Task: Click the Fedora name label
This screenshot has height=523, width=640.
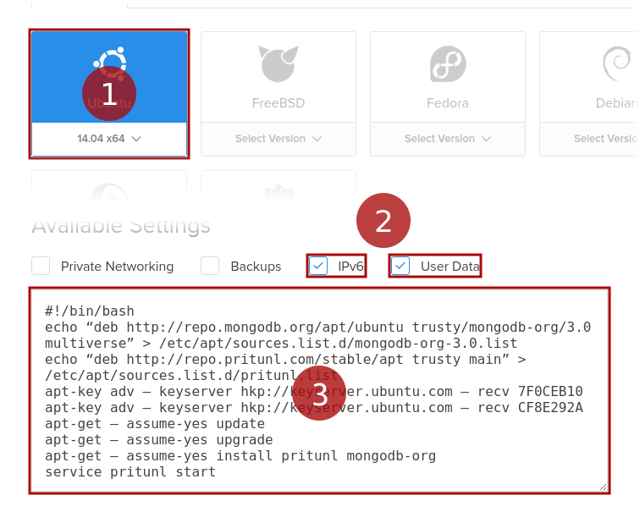Action: 448,102
